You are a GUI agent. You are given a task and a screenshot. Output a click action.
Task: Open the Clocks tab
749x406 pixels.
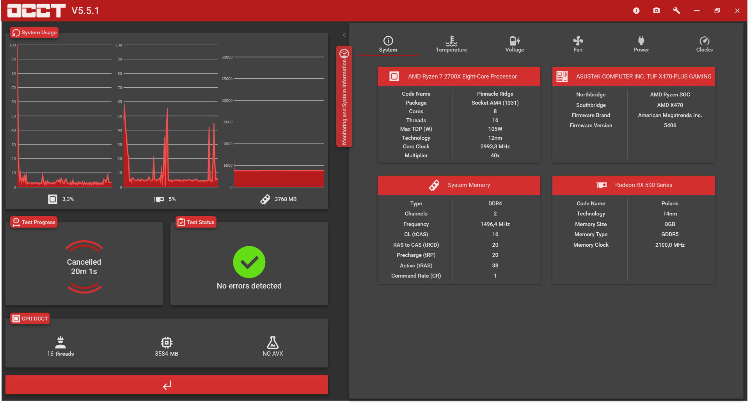click(x=704, y=44)
